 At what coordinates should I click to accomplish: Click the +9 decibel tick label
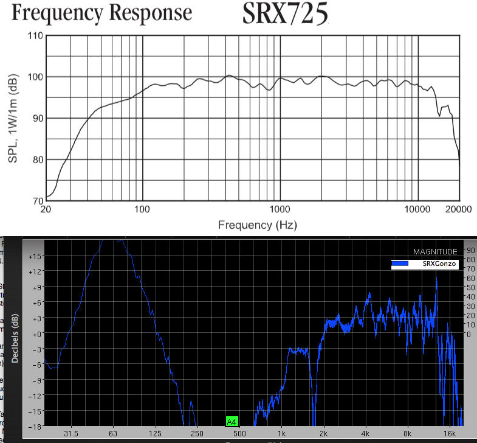[36, 287]
